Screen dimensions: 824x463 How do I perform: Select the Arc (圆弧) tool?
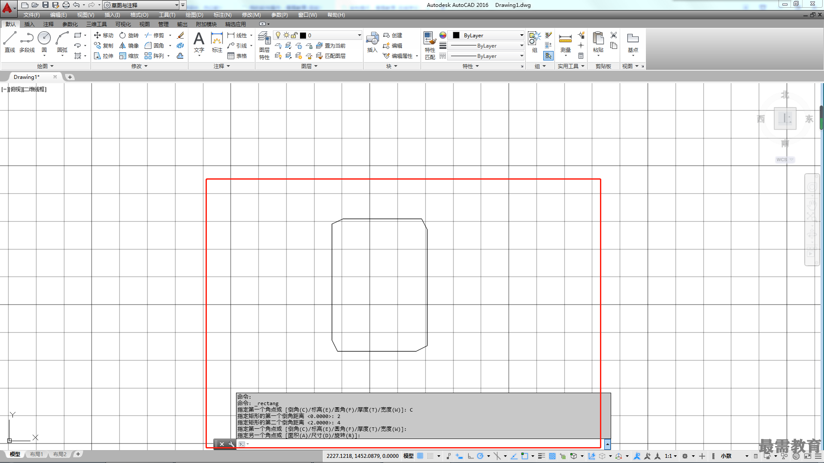(x=62, y=42)
